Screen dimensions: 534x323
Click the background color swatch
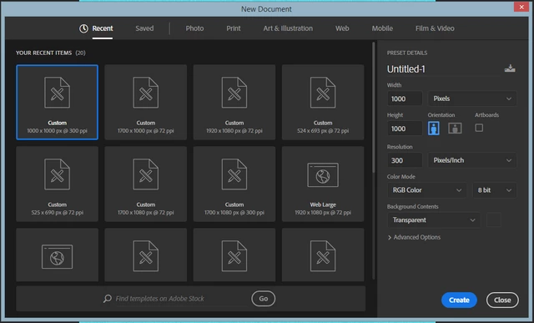tap(493, 220)
